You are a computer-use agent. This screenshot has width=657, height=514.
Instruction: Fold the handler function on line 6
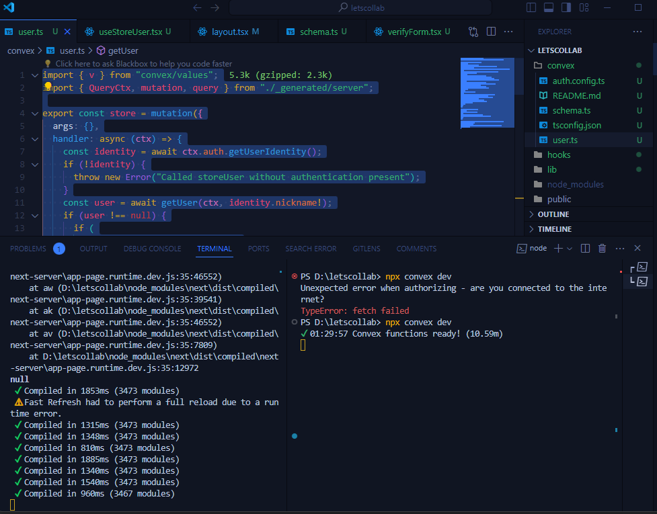tap(35, 139)
